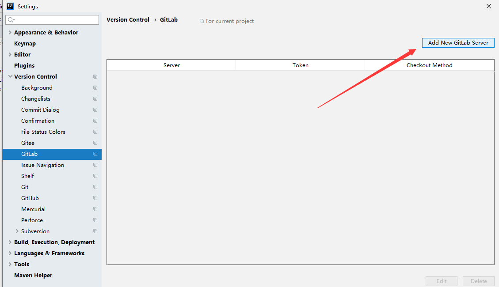Click the Checkout Method column header

point(429,65)
